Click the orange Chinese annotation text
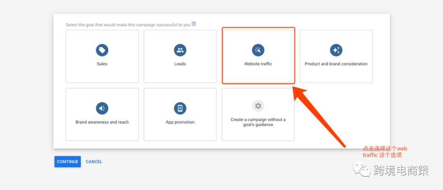 tap(385, 152)
